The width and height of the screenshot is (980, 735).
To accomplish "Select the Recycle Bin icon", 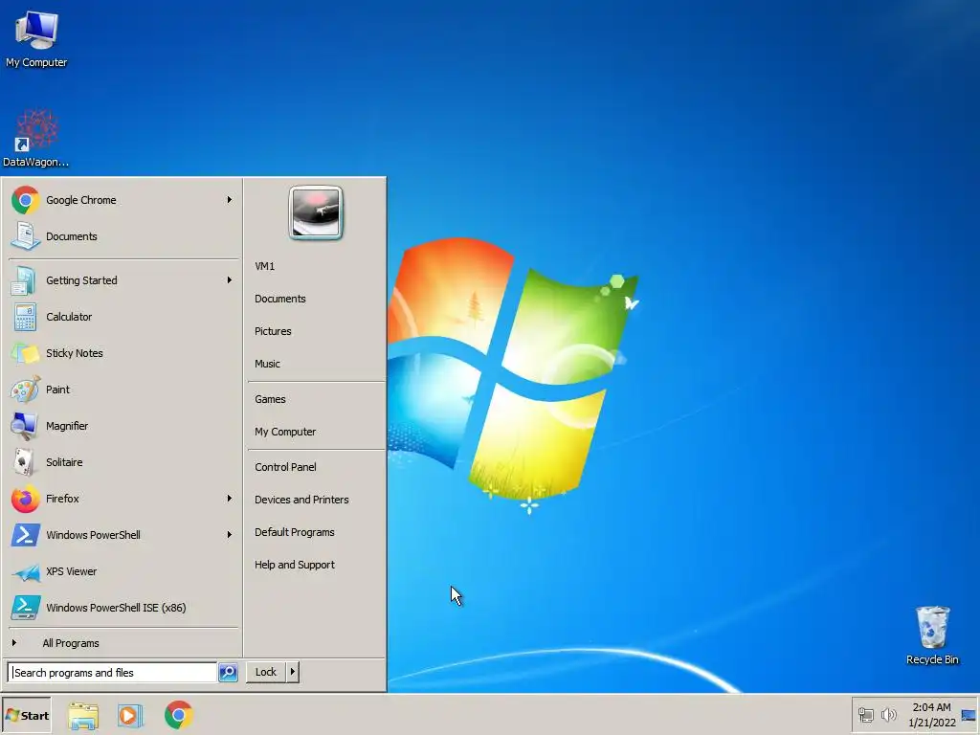I will pos(932,635).
